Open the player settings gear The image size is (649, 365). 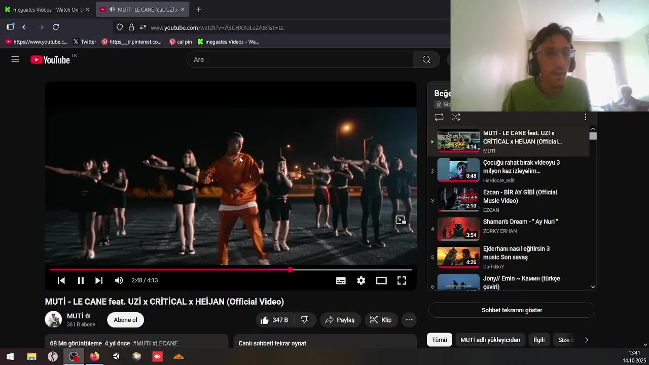point(361,280)
